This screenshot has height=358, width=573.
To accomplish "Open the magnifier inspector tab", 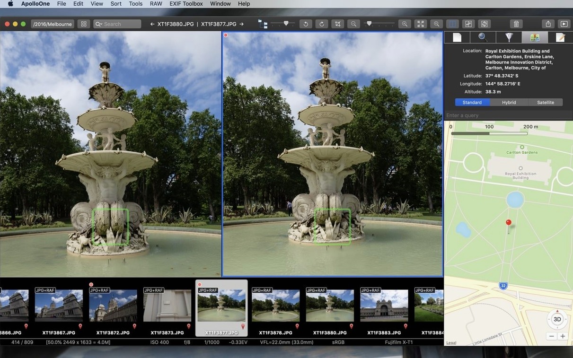I will tap(483, 37).
